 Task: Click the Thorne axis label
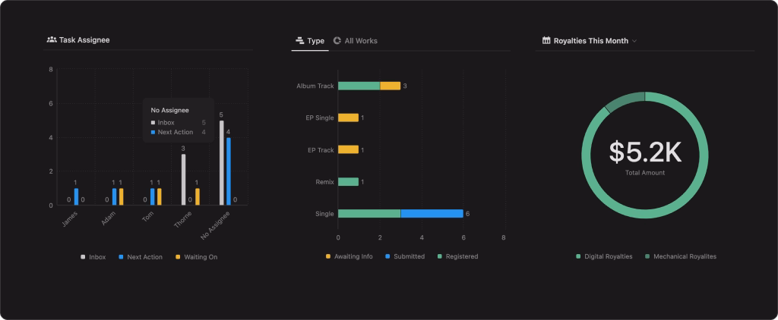point(183,219)
